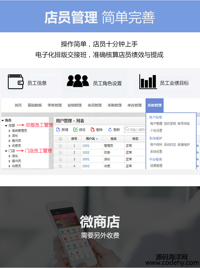Check the row for user 2001
The height and width of the screenshot is (268, 200).
click(61, 159)
